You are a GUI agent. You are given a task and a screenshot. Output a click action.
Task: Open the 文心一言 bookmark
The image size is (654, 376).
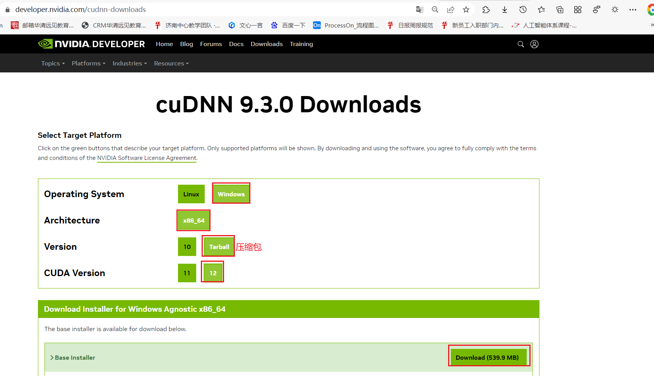(246, 25)
